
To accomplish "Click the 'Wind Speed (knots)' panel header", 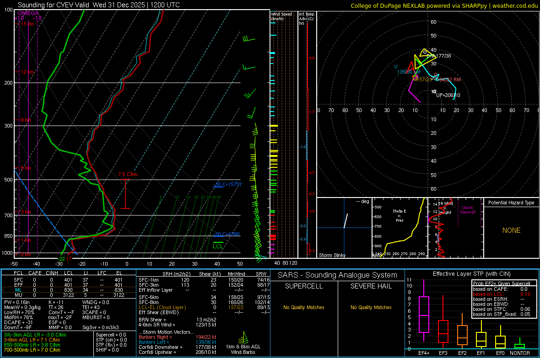I will [281, 16].
